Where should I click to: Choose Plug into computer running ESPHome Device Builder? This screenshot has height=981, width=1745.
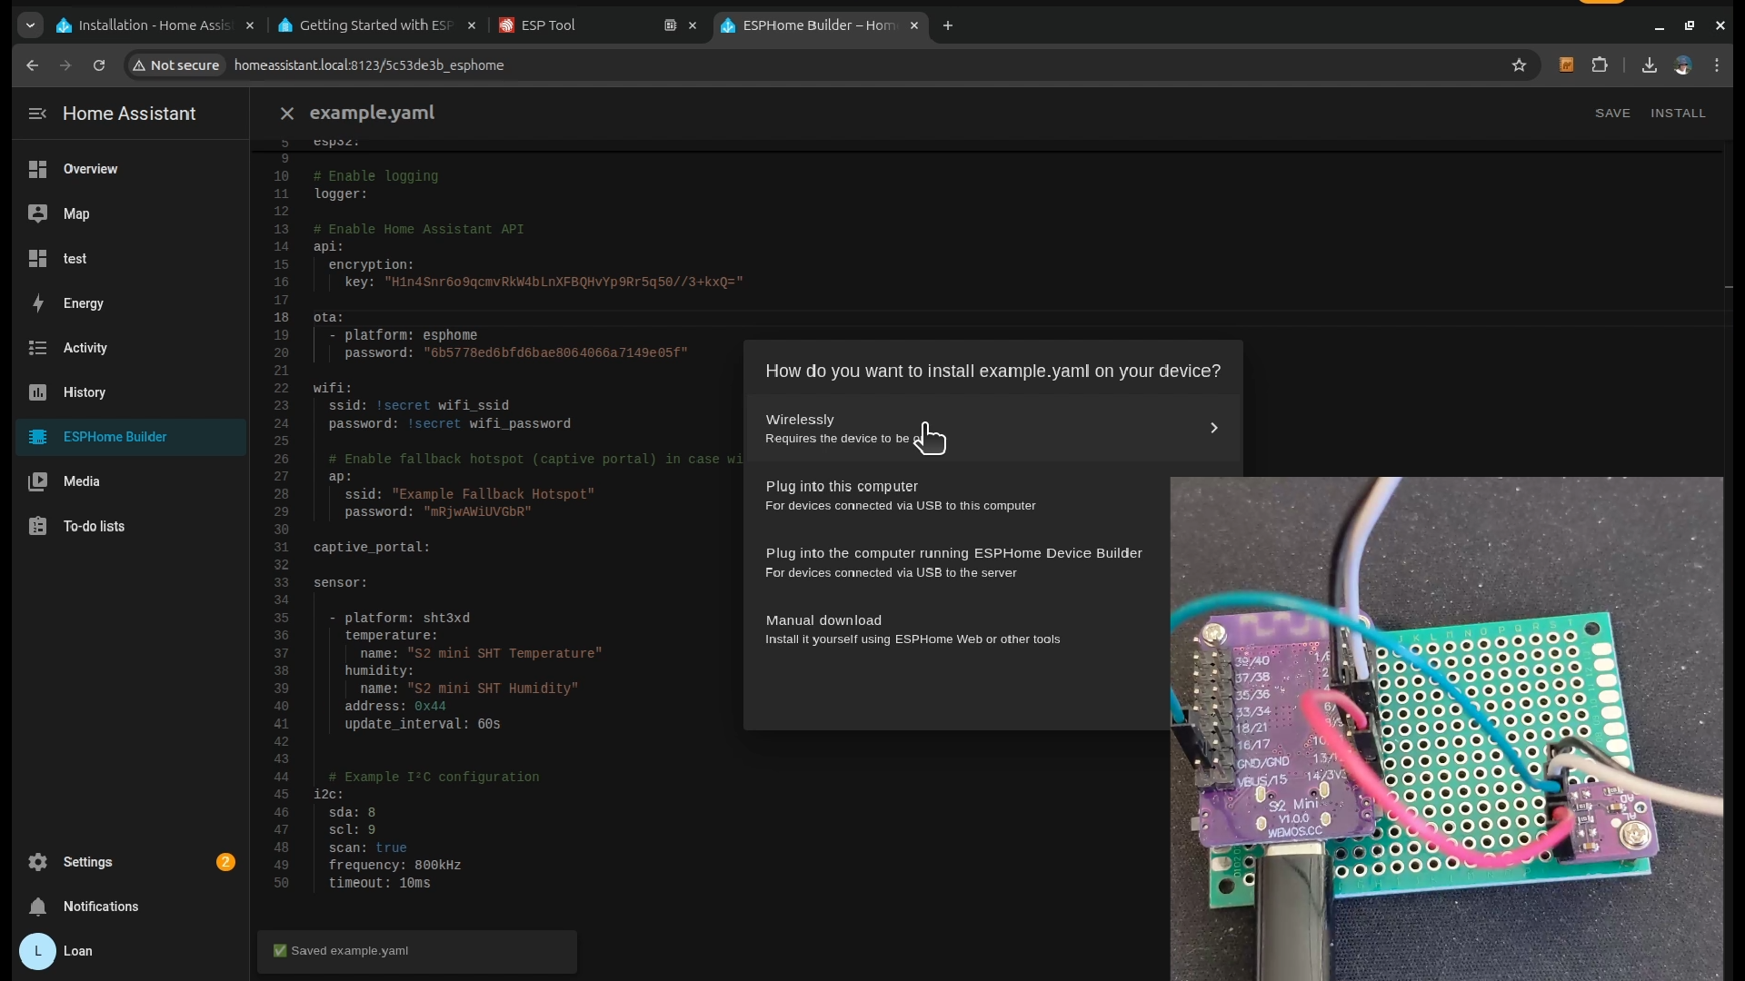[957, 562]
